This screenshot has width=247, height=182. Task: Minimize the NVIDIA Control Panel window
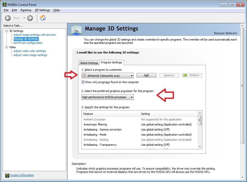[224, 5]
